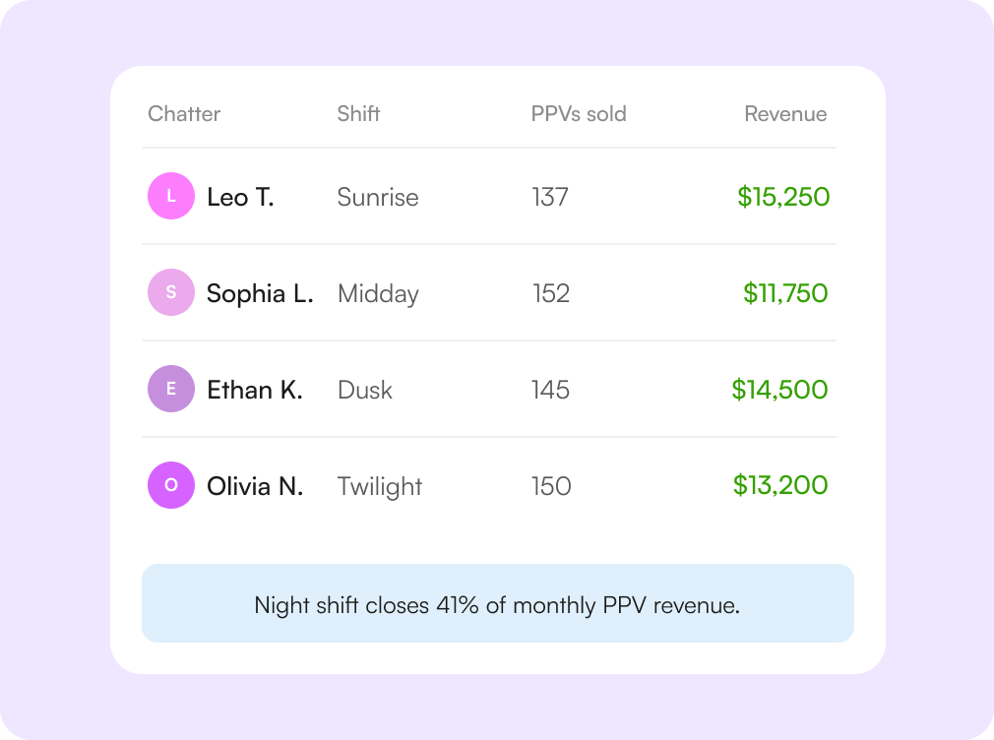Open chatter name Sophia L.
Image resolution: width=994 pixels, height=740 pixels.
[x=260, y=293]
